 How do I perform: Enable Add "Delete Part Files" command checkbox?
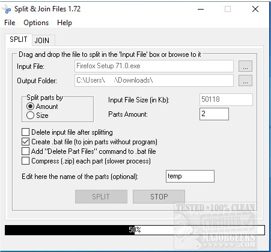tap(25, 151)
